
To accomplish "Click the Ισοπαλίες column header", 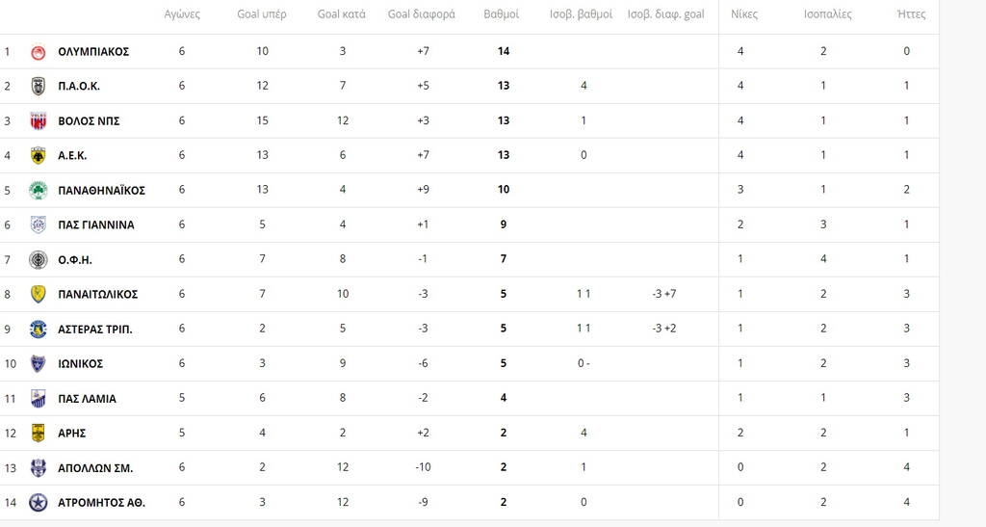I will (827, 15).
